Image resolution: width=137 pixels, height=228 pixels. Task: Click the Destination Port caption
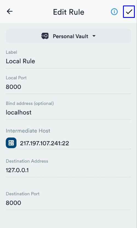pyautogui.click(x=23, y=194)
